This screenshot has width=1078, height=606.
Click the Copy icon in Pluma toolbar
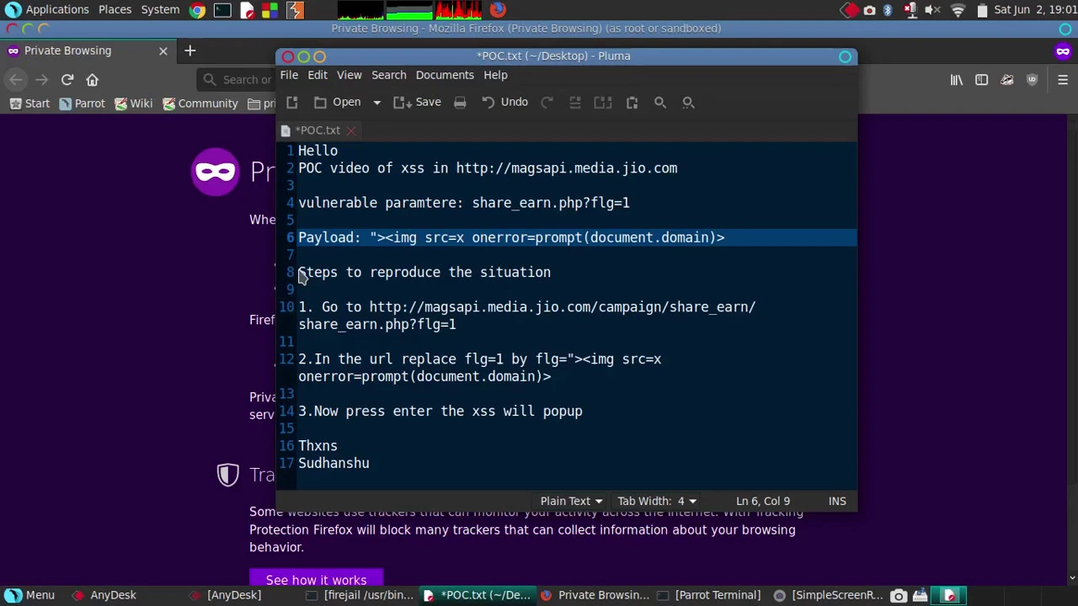coord(603,103)
